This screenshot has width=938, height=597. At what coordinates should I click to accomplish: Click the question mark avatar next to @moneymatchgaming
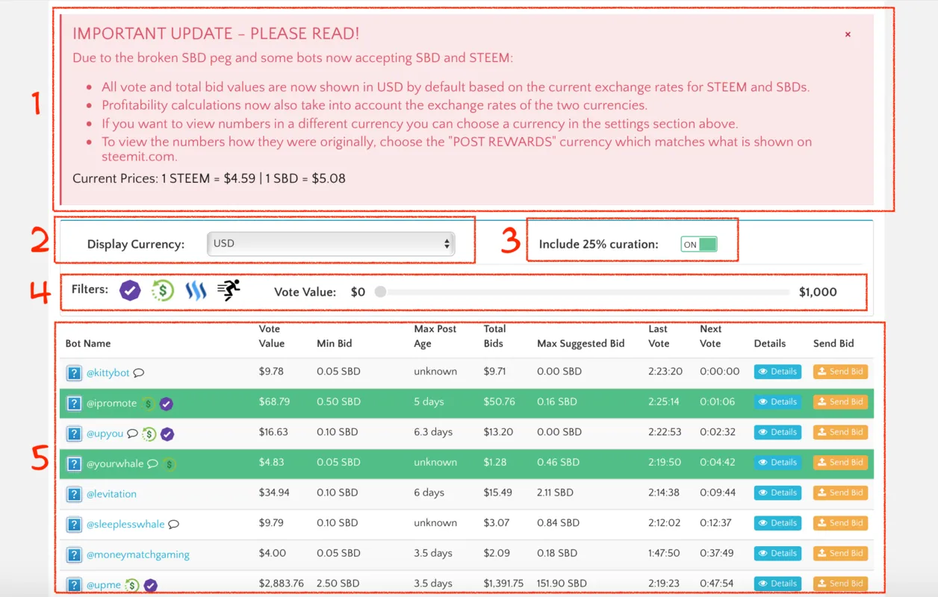point(74,555)
